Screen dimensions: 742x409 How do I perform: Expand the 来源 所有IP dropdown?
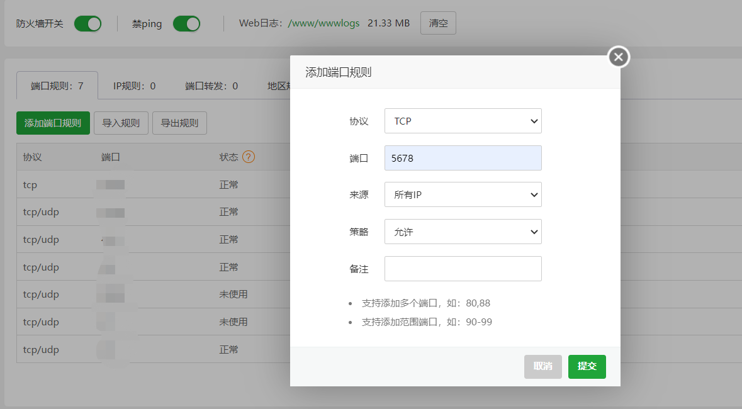click(463, 195)
